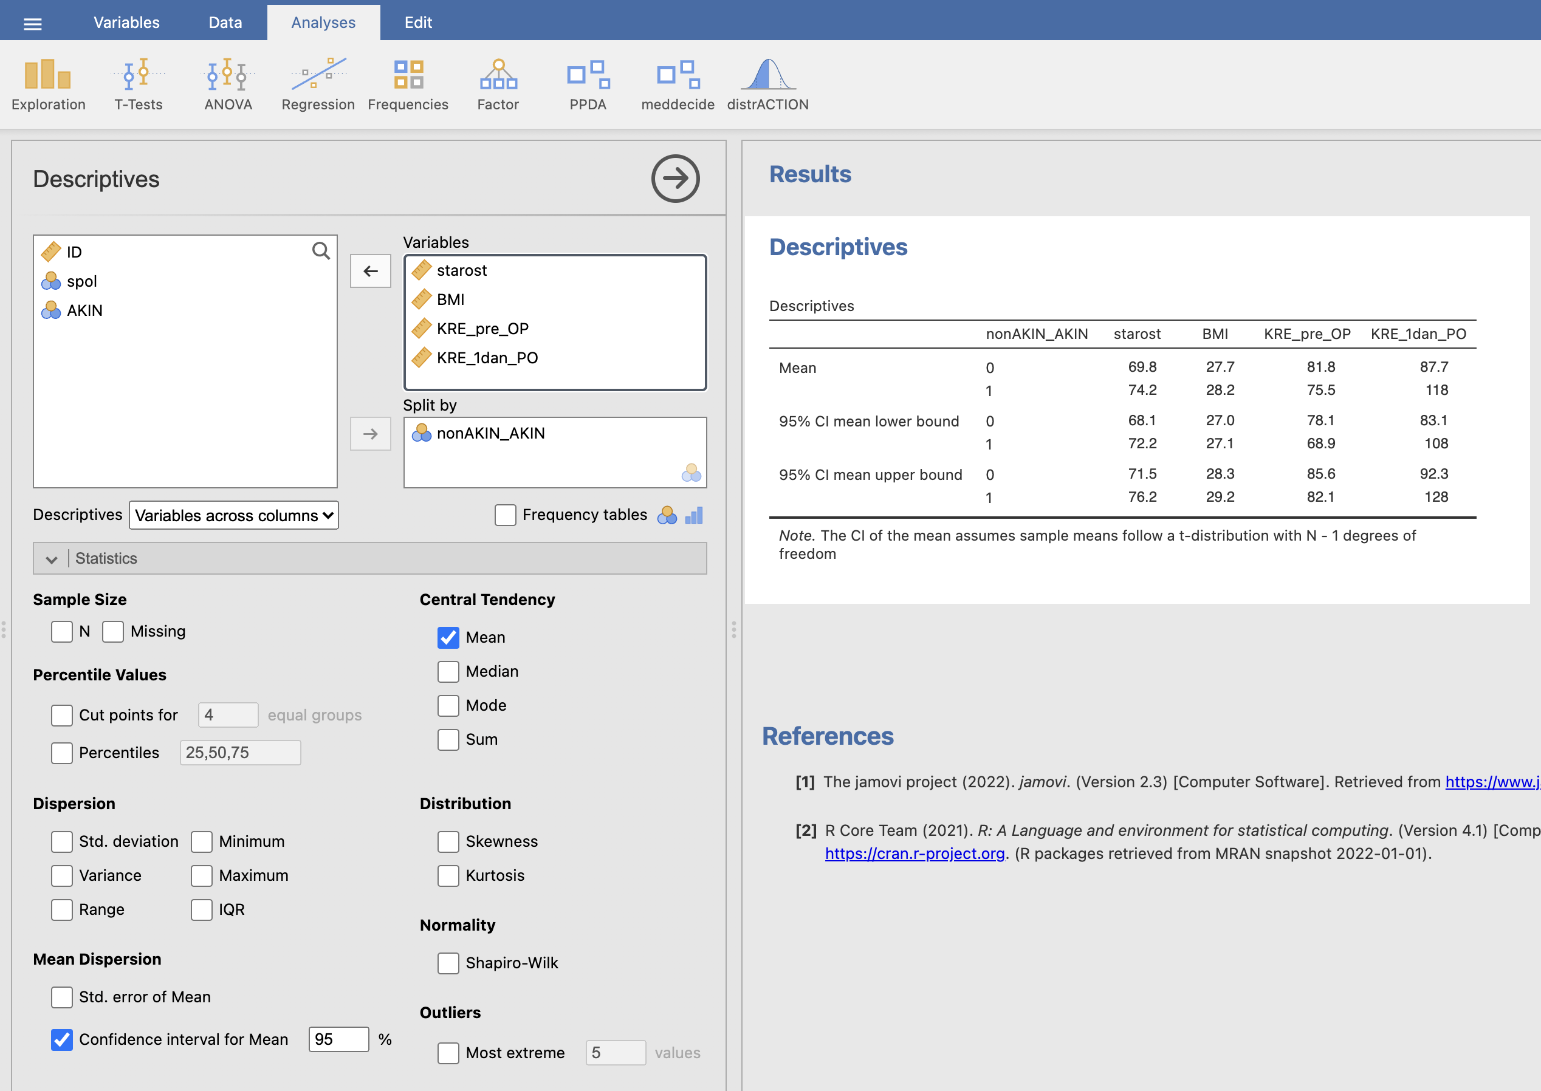
Task: Open the Factor analyses menu
Action: click(498, 84)
